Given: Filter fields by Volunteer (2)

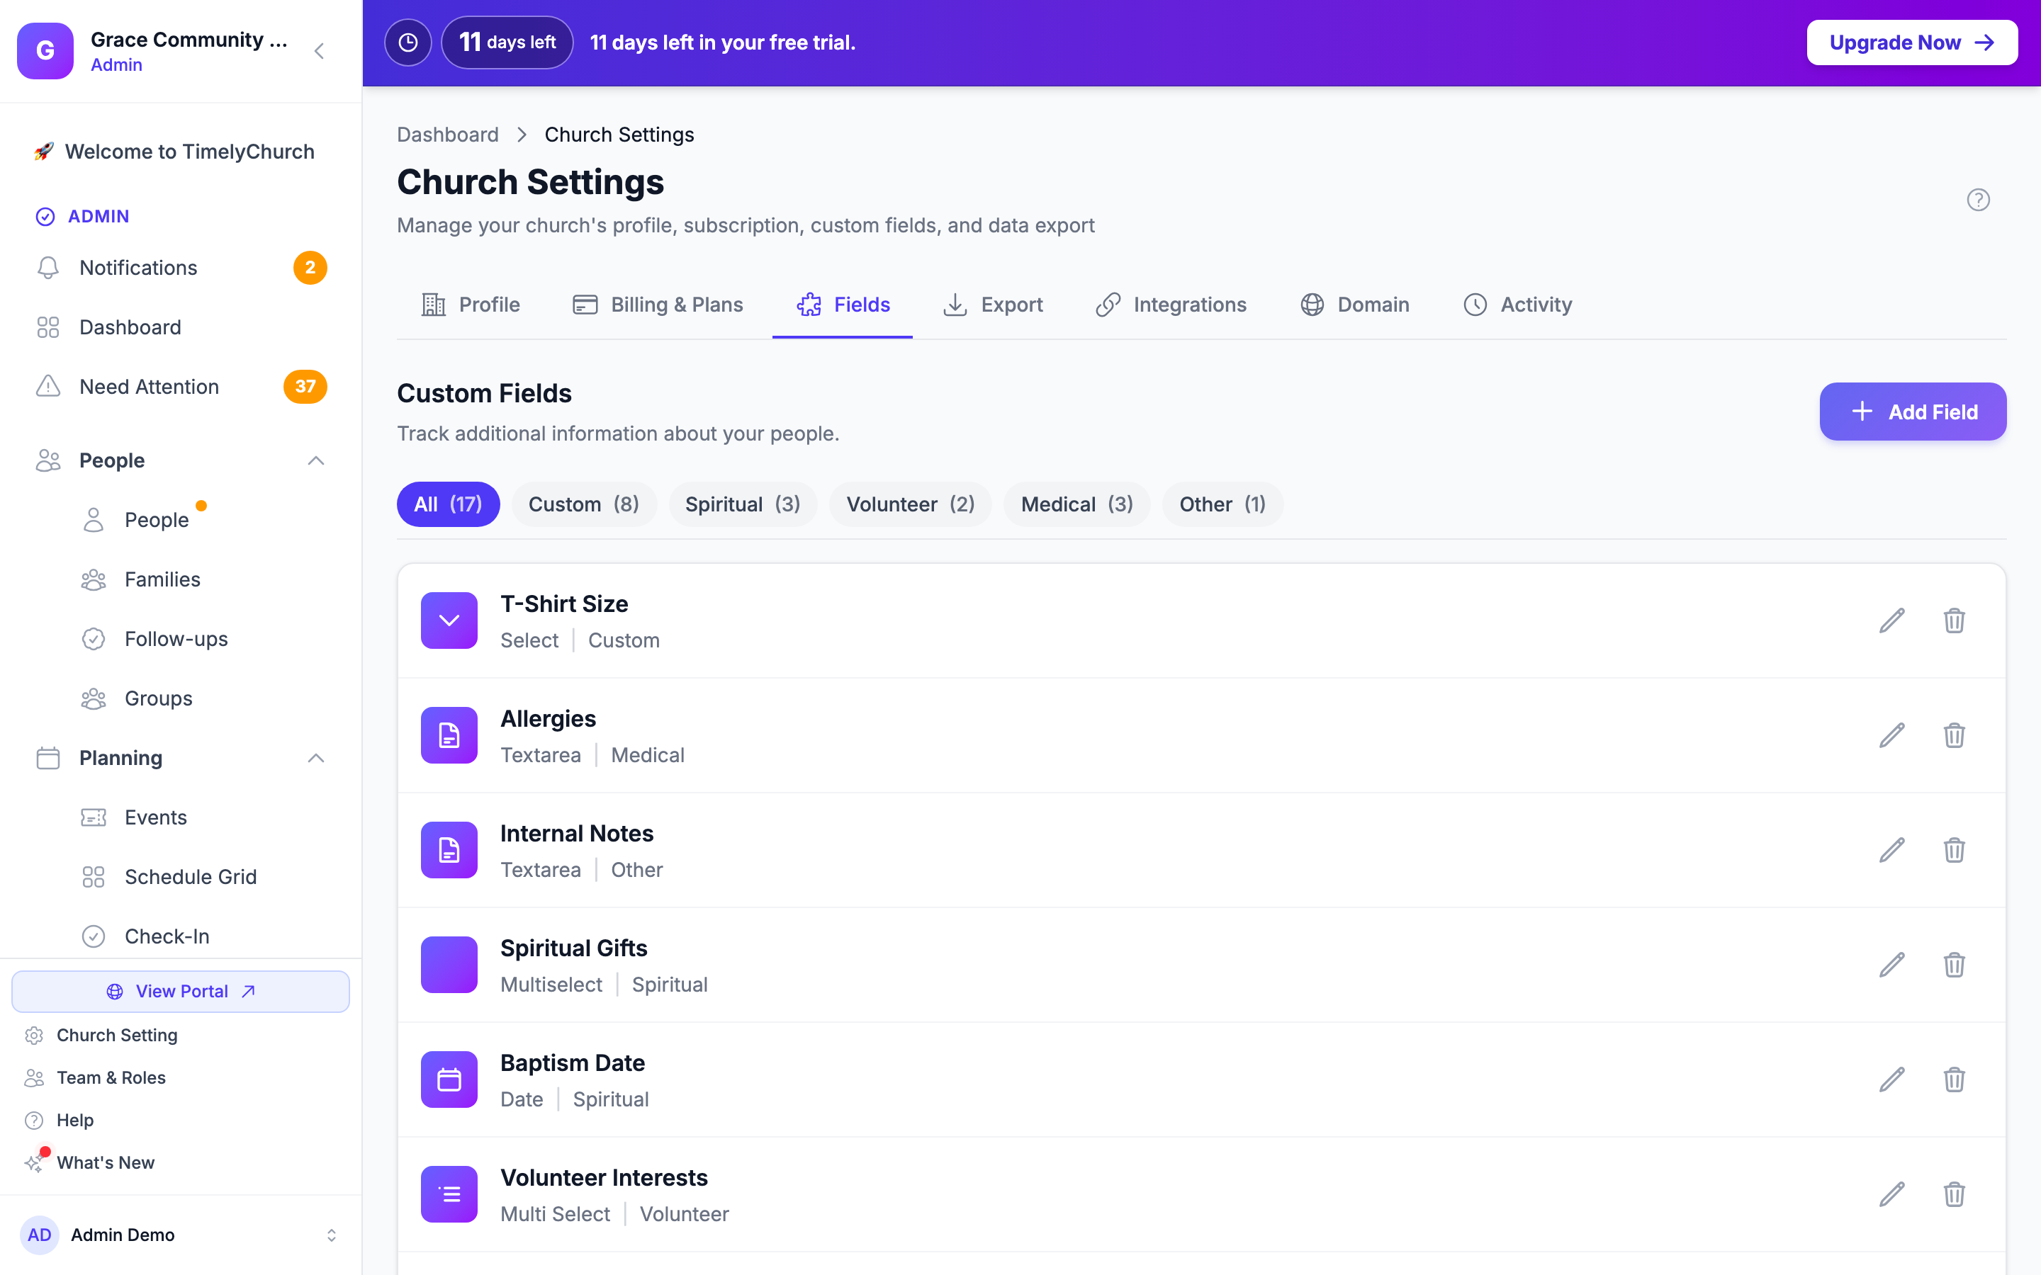Looking at the screenshot, I should (x=910, y=504).
